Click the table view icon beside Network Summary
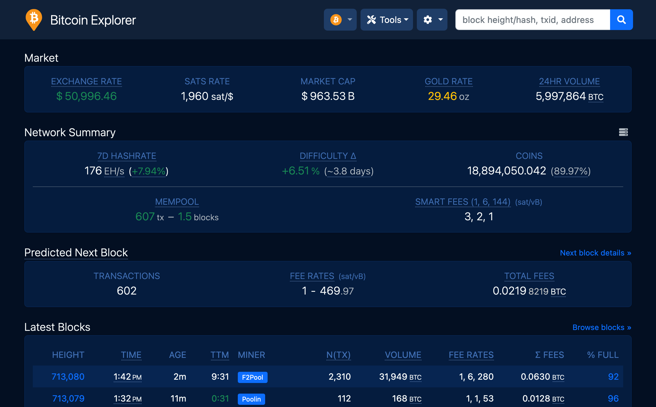This screenshot has height=407, width=656. tap(623, 132)
